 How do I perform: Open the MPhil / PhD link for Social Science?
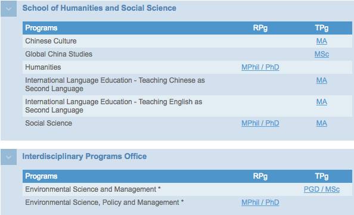pyautogui.click(x=260, y=123)
